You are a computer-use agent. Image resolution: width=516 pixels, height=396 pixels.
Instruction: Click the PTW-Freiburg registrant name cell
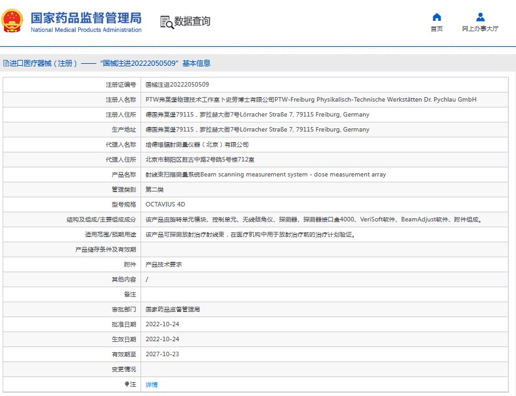pyautogui.click(x=310, y=100)
